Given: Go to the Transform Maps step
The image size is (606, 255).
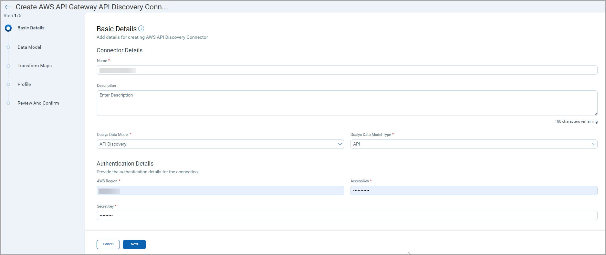Looking at the screenshot, I should 35,66.
